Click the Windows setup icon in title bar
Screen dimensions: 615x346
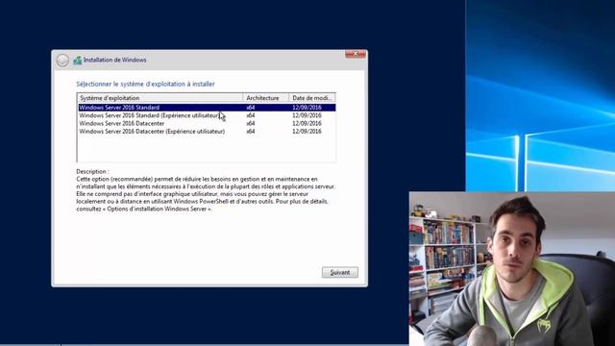(78, 60)
